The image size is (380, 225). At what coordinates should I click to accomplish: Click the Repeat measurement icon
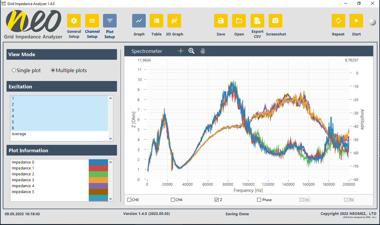click(x=338, y=21)
